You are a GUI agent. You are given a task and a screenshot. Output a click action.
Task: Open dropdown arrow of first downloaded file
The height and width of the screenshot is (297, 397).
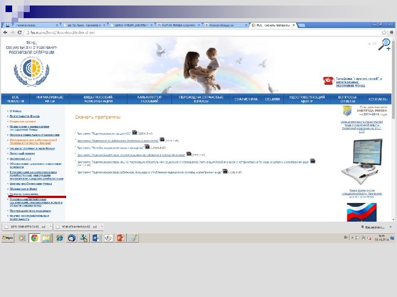click(50, 227)
